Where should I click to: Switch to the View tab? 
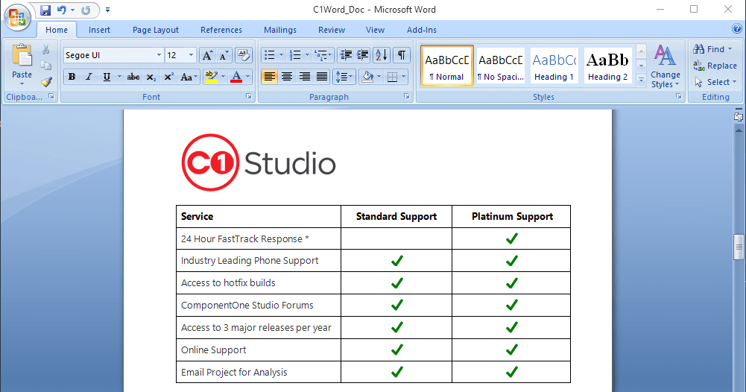click(x=375, y=30)
